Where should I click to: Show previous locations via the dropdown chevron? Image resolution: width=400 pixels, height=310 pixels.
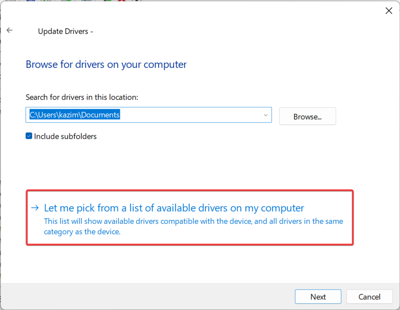click(x=265, y=115)
